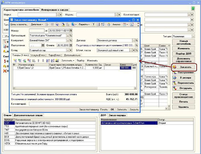Open the Действия dropdown menu in dialog
Screen dimensions: 201x154
(x=37, y=24)
